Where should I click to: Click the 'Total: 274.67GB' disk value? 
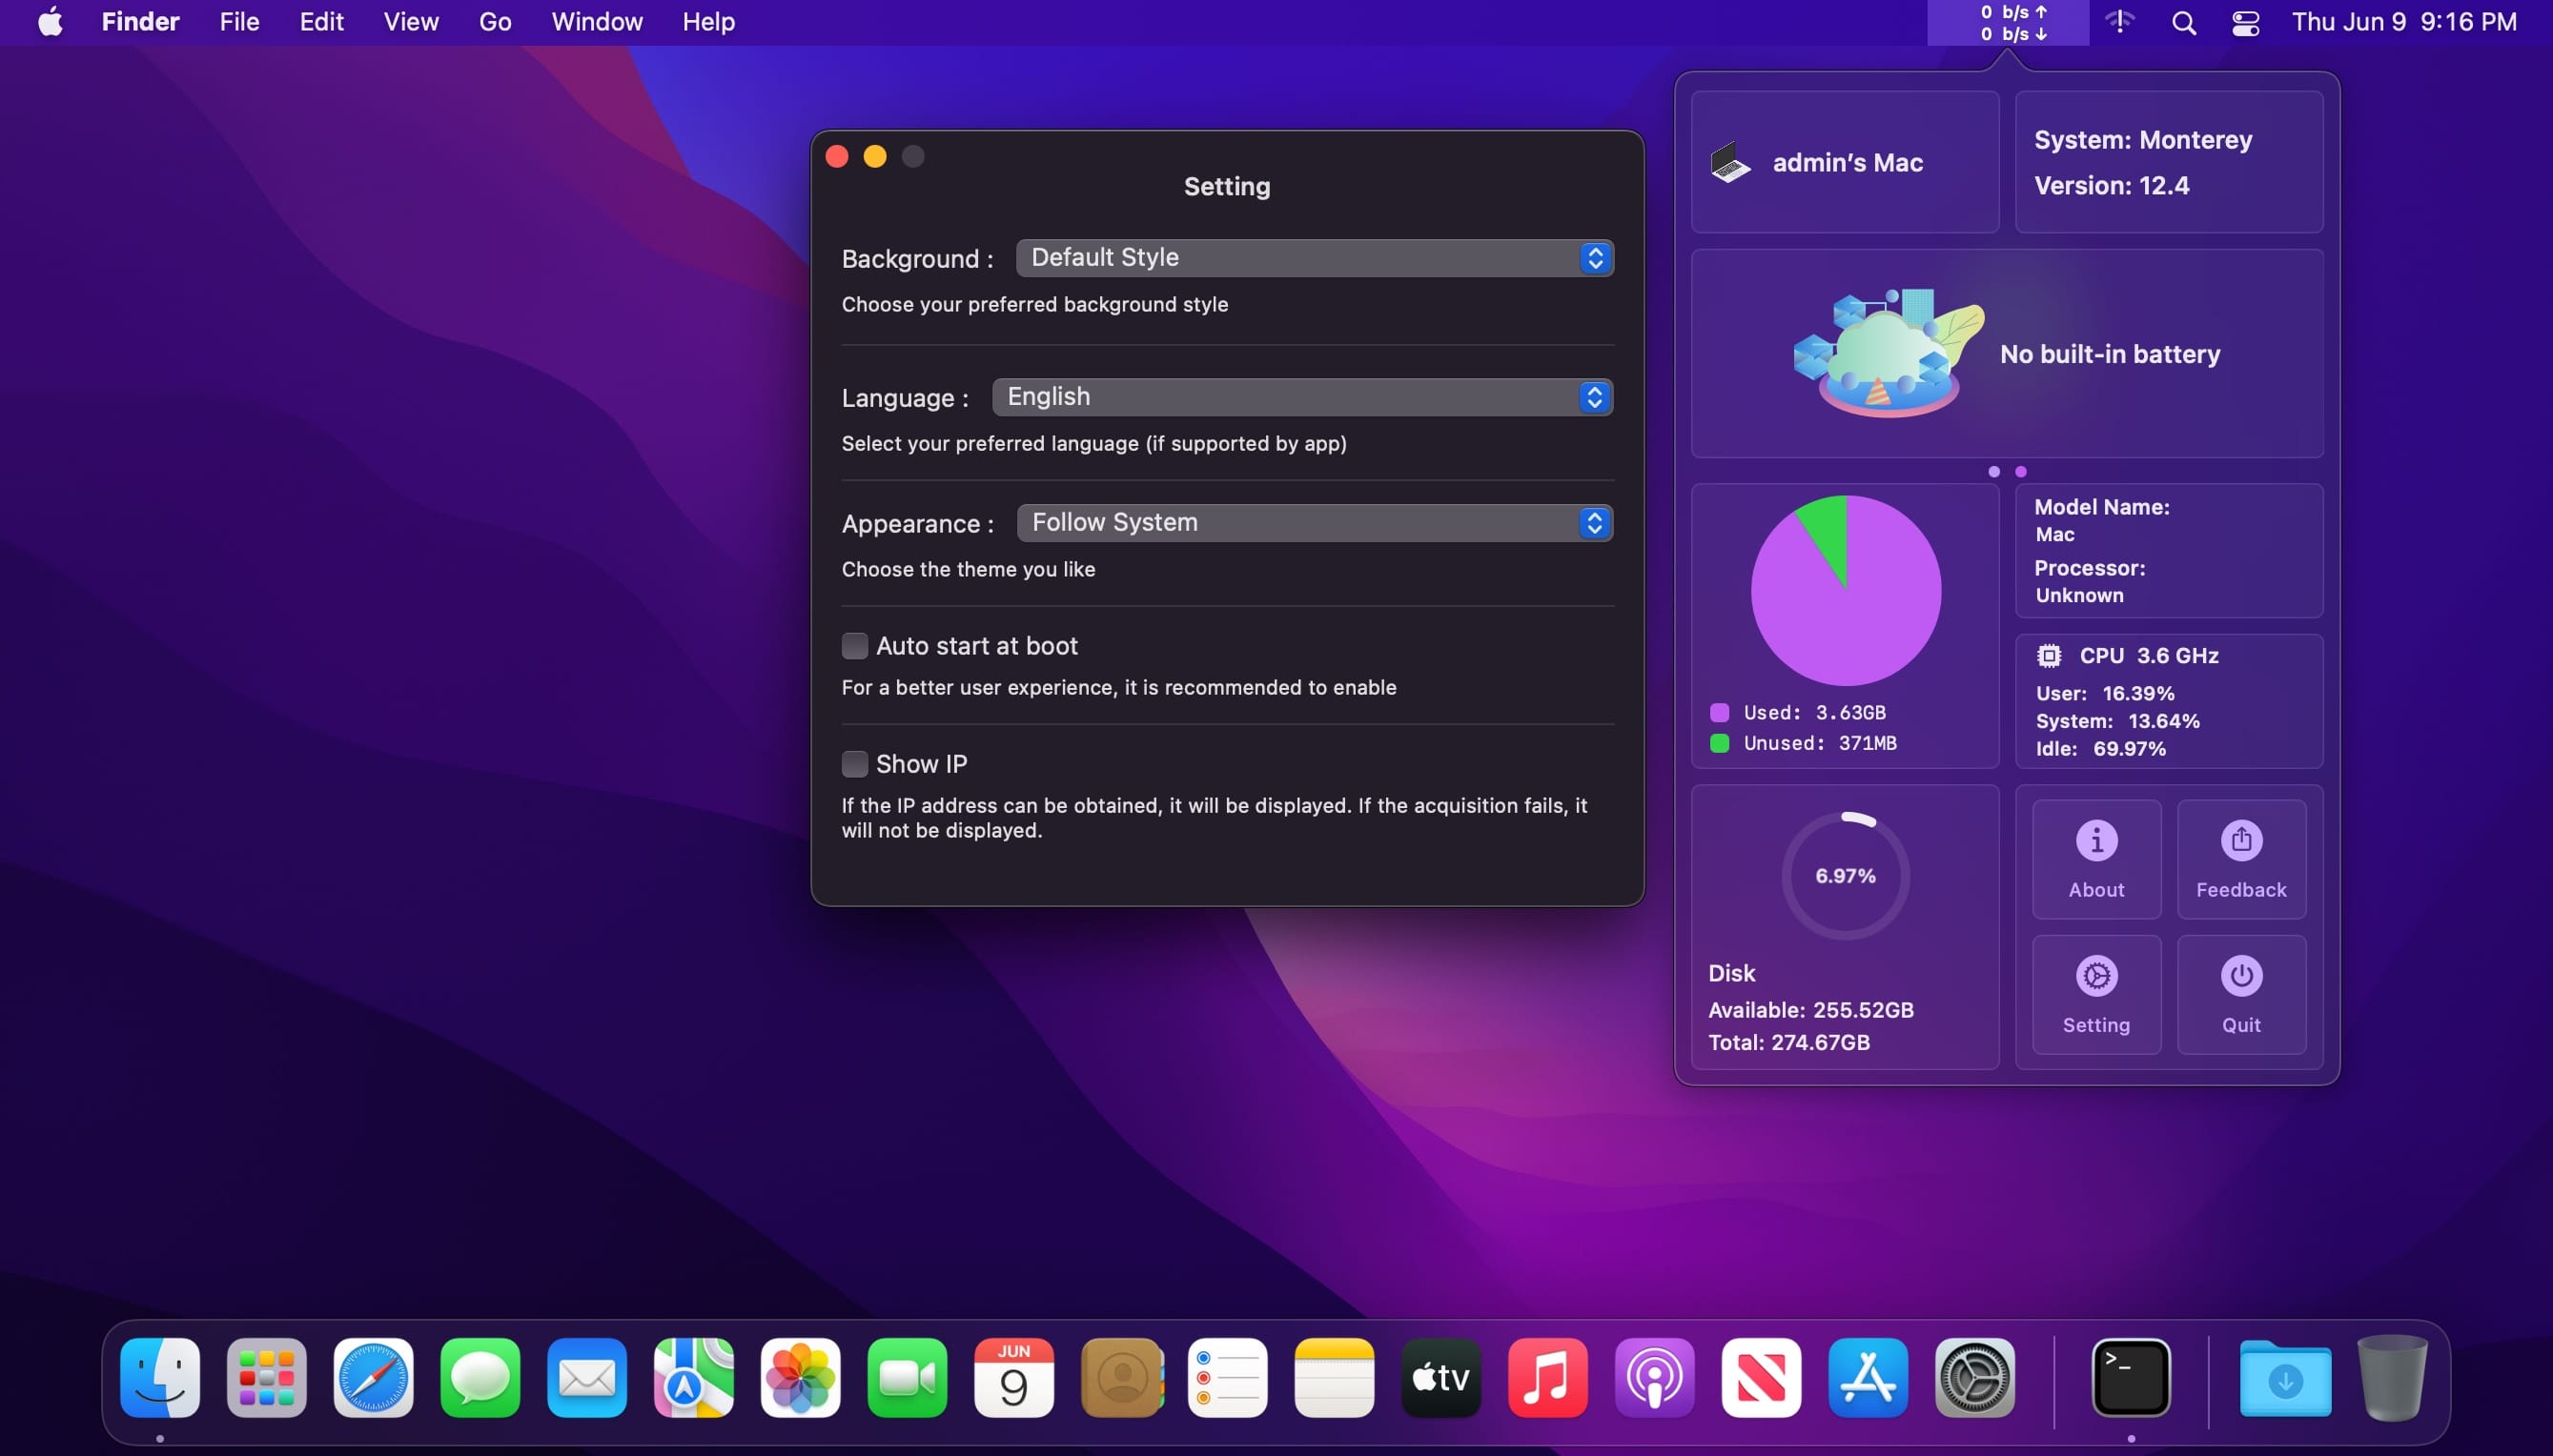point(1788,1042)
